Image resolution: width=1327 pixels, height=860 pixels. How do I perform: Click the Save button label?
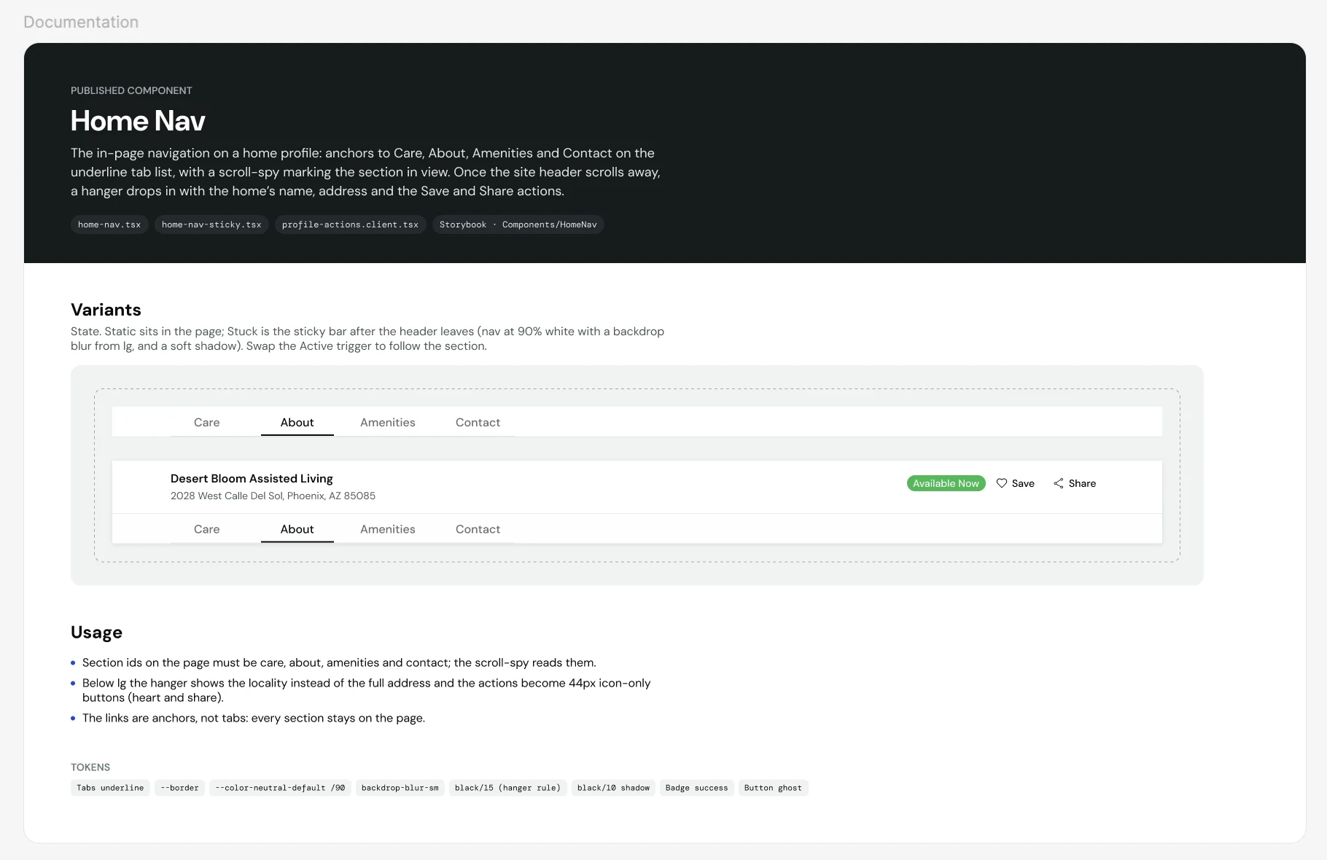coord(1023,483)
